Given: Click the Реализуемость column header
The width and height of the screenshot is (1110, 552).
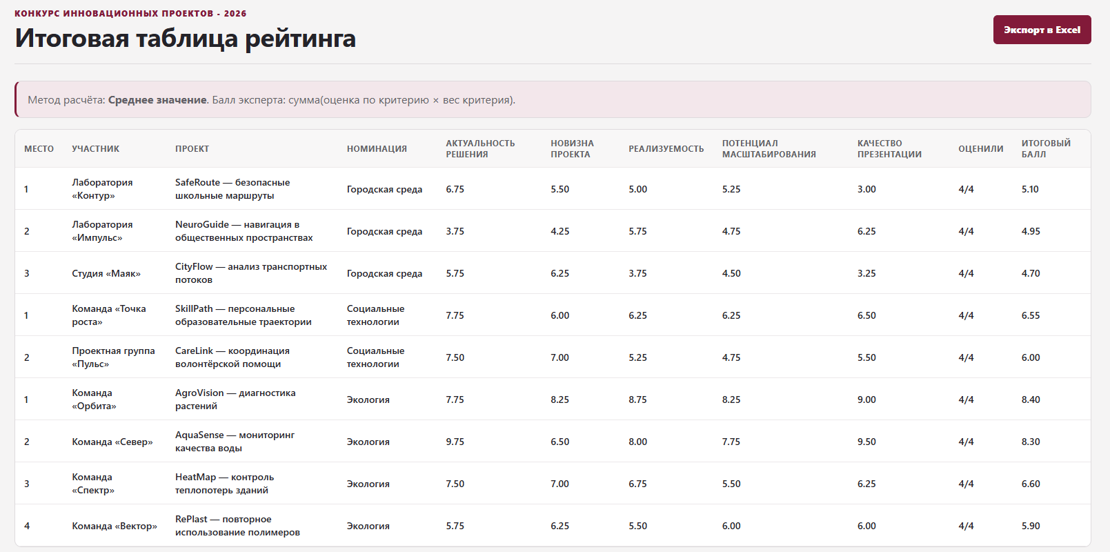Looking at the screenshot, I should [666, 149].
